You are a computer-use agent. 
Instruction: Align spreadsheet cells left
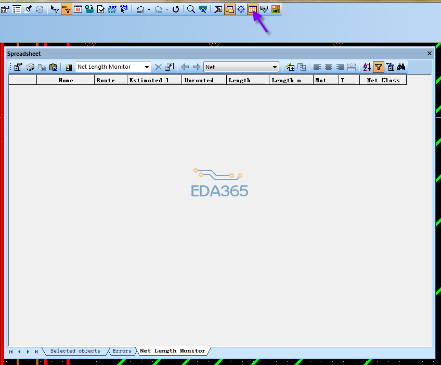coord(317,67)
